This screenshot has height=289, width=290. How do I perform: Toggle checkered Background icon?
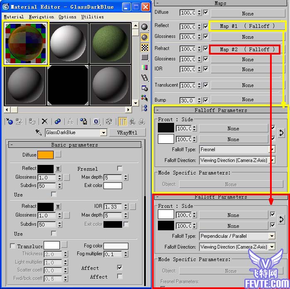[145, 47]
